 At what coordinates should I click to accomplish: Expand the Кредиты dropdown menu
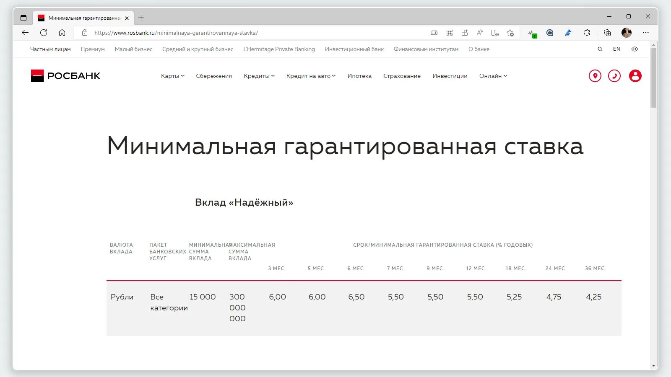[259, 76]
